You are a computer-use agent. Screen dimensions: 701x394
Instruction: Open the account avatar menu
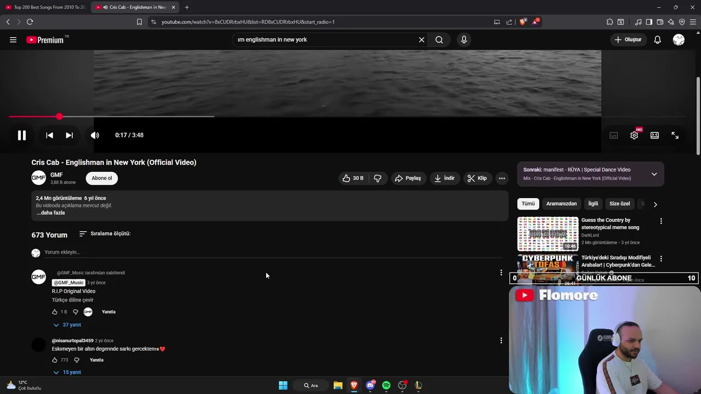point(679,39)
